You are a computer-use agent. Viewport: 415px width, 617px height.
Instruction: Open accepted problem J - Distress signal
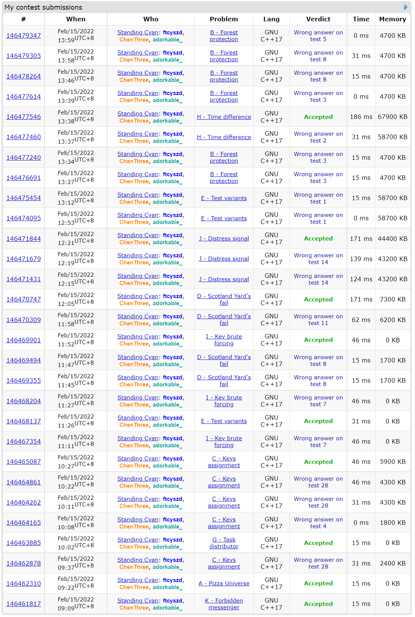(x=224, y=239)
